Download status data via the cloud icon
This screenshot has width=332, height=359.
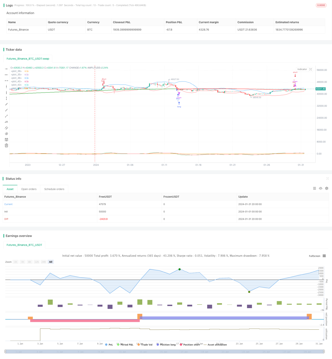coord(321,188)
